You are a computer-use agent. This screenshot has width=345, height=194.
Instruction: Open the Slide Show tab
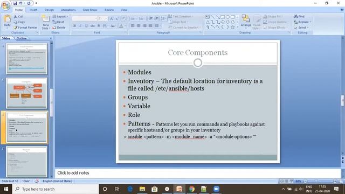pos(90,10)
